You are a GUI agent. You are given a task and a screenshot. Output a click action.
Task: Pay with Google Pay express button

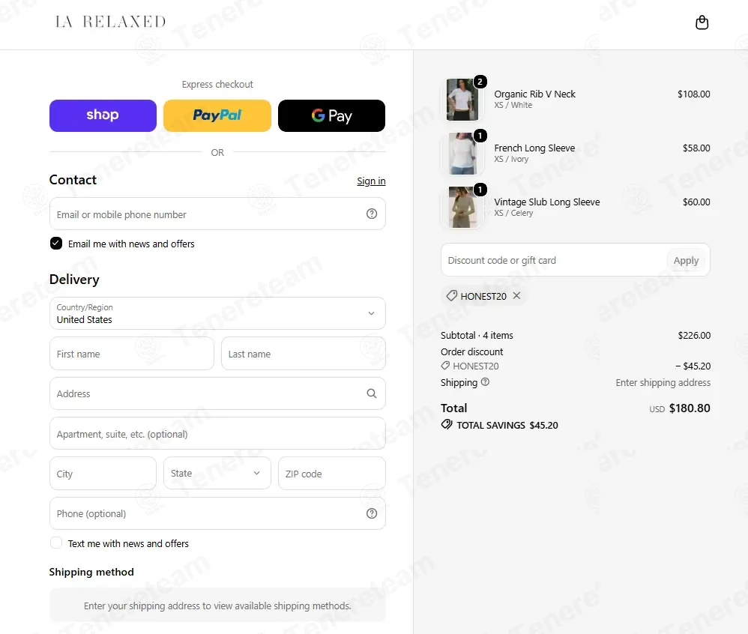(x=331, y=115)
